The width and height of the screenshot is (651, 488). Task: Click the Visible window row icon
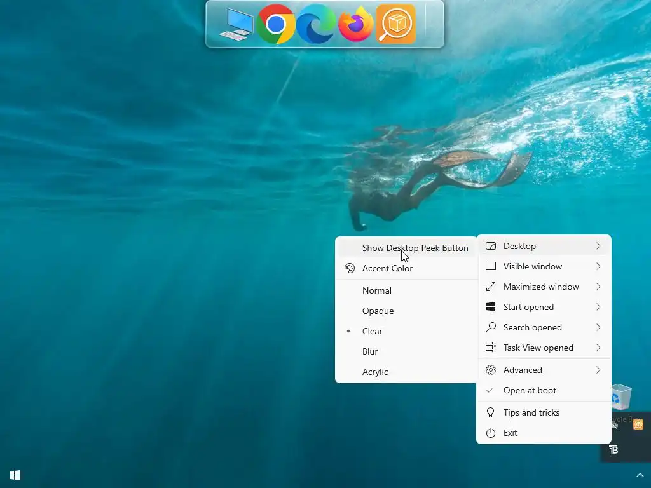pos(491,266)
